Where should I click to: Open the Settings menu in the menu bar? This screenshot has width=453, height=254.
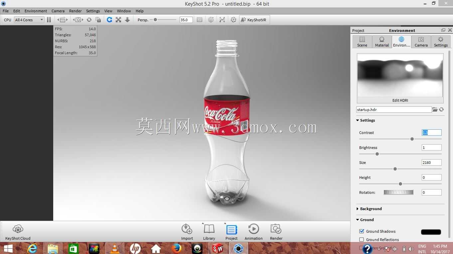tap(93, 11)
